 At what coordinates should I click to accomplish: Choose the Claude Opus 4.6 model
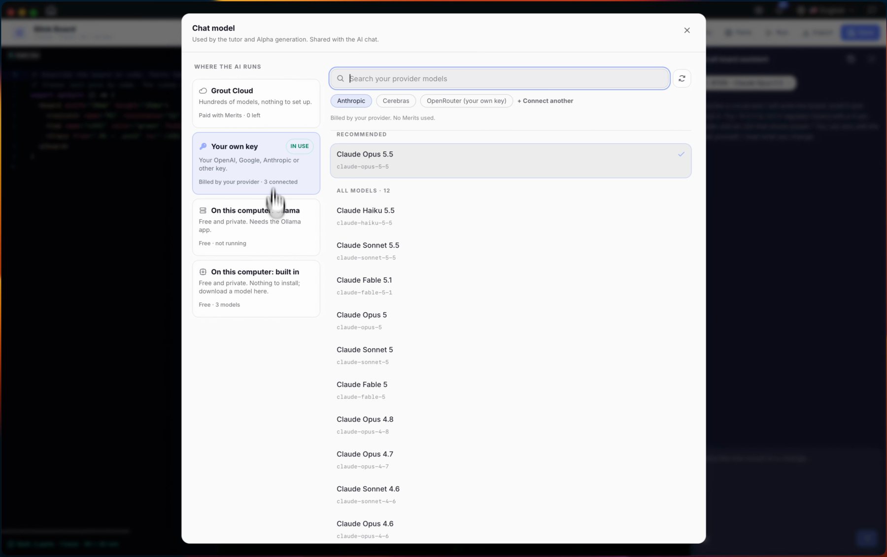click(x=511, y=529)
